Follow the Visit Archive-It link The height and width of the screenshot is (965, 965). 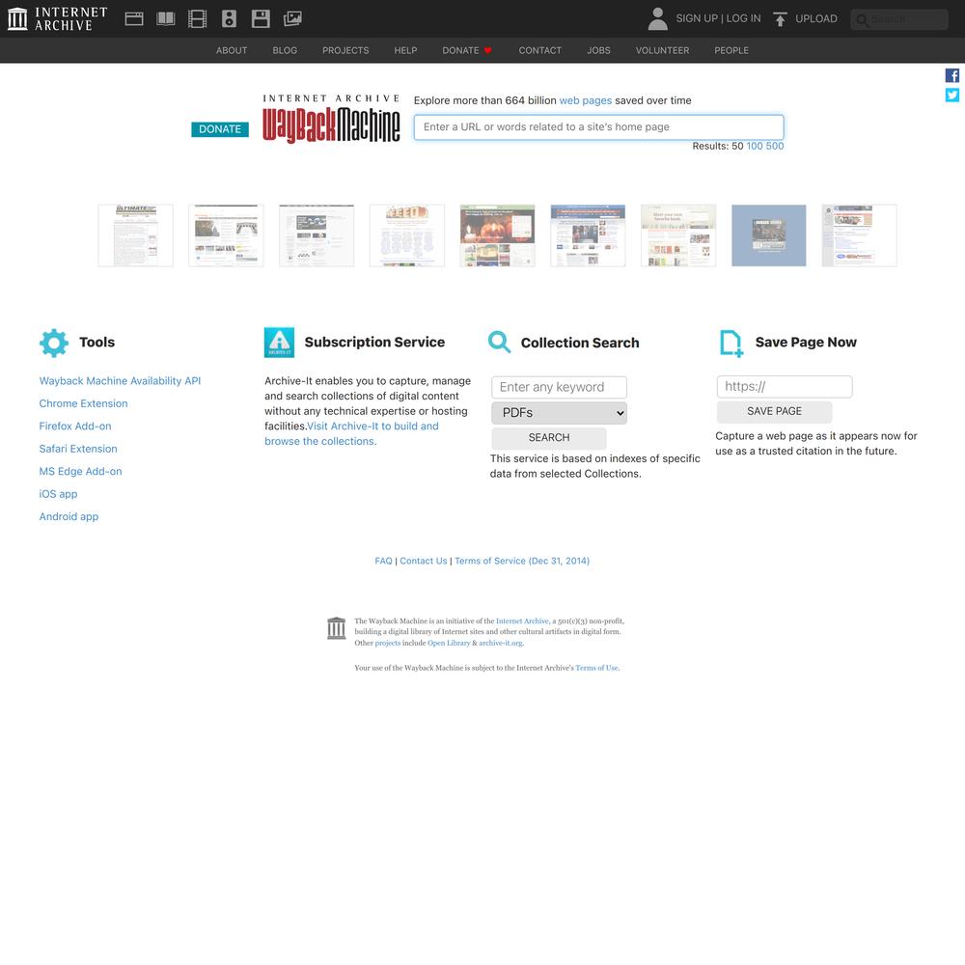[x=351, y=433]
